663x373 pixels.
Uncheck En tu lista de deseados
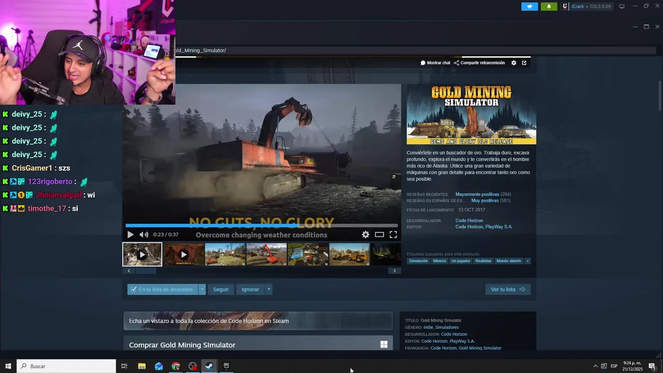tap(163, 289)
